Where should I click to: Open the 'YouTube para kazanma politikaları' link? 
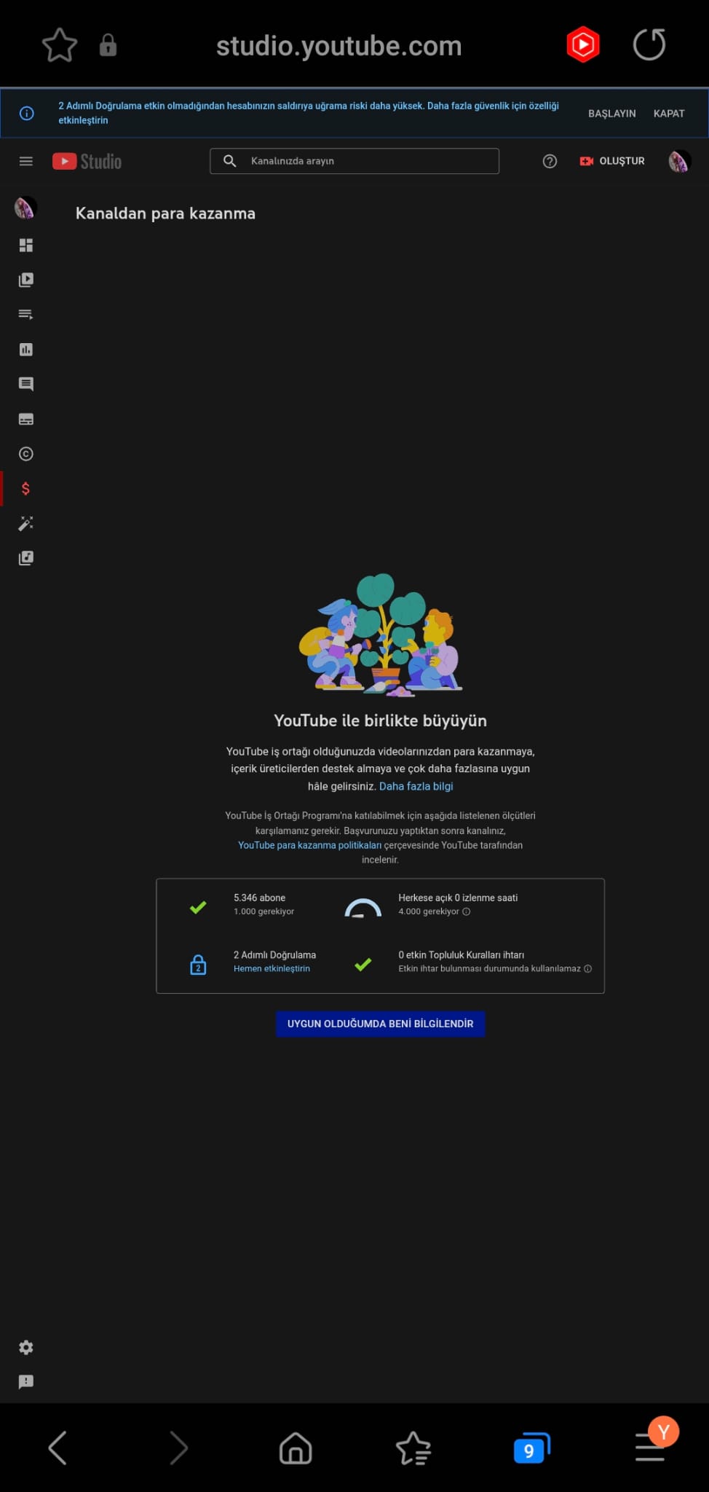tap(310, 845)
